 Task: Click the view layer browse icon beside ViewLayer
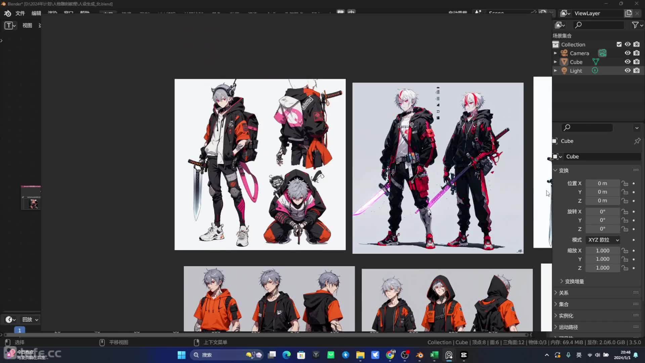click(565, 13)
